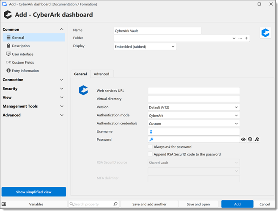
Task: Open the Authentication mode dropdown
Action: pos(194,116)
